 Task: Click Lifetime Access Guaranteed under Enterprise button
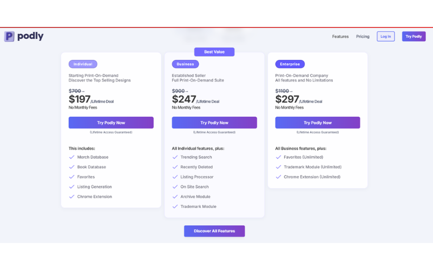(x=318, y=132)
